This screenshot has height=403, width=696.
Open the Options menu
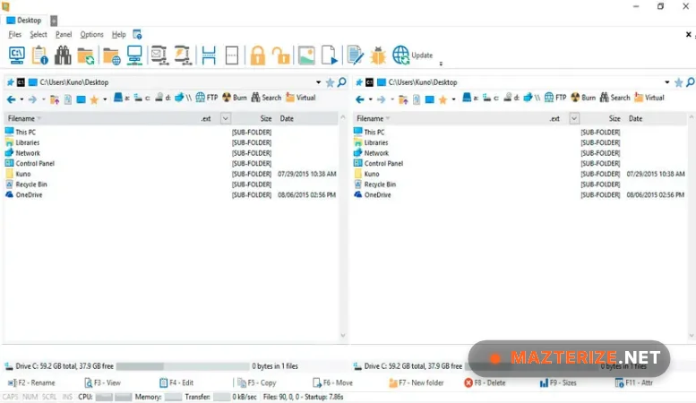tap(92, 35)
